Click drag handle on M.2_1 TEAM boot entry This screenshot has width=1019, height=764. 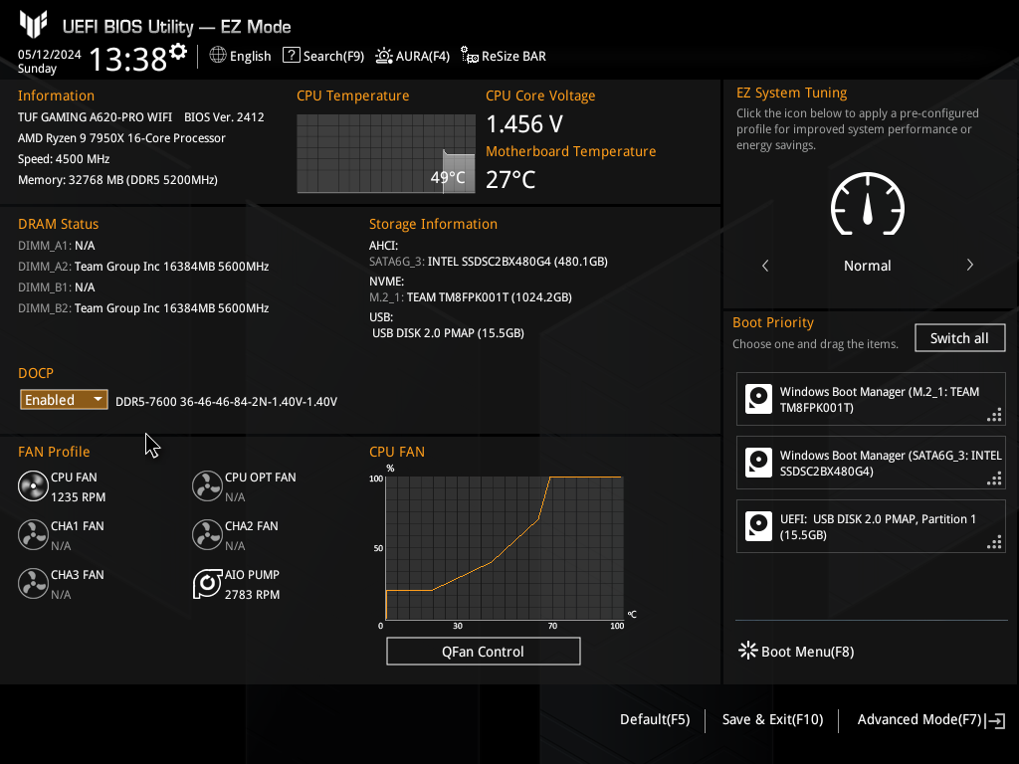(x=994, y=415)
